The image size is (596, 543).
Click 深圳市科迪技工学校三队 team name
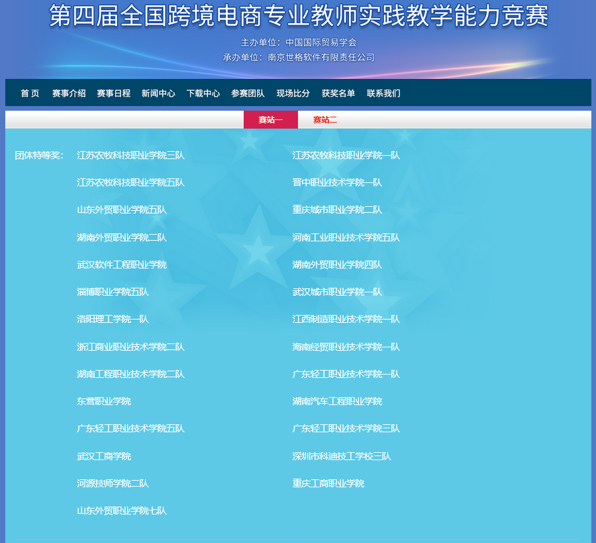point(342,456)
